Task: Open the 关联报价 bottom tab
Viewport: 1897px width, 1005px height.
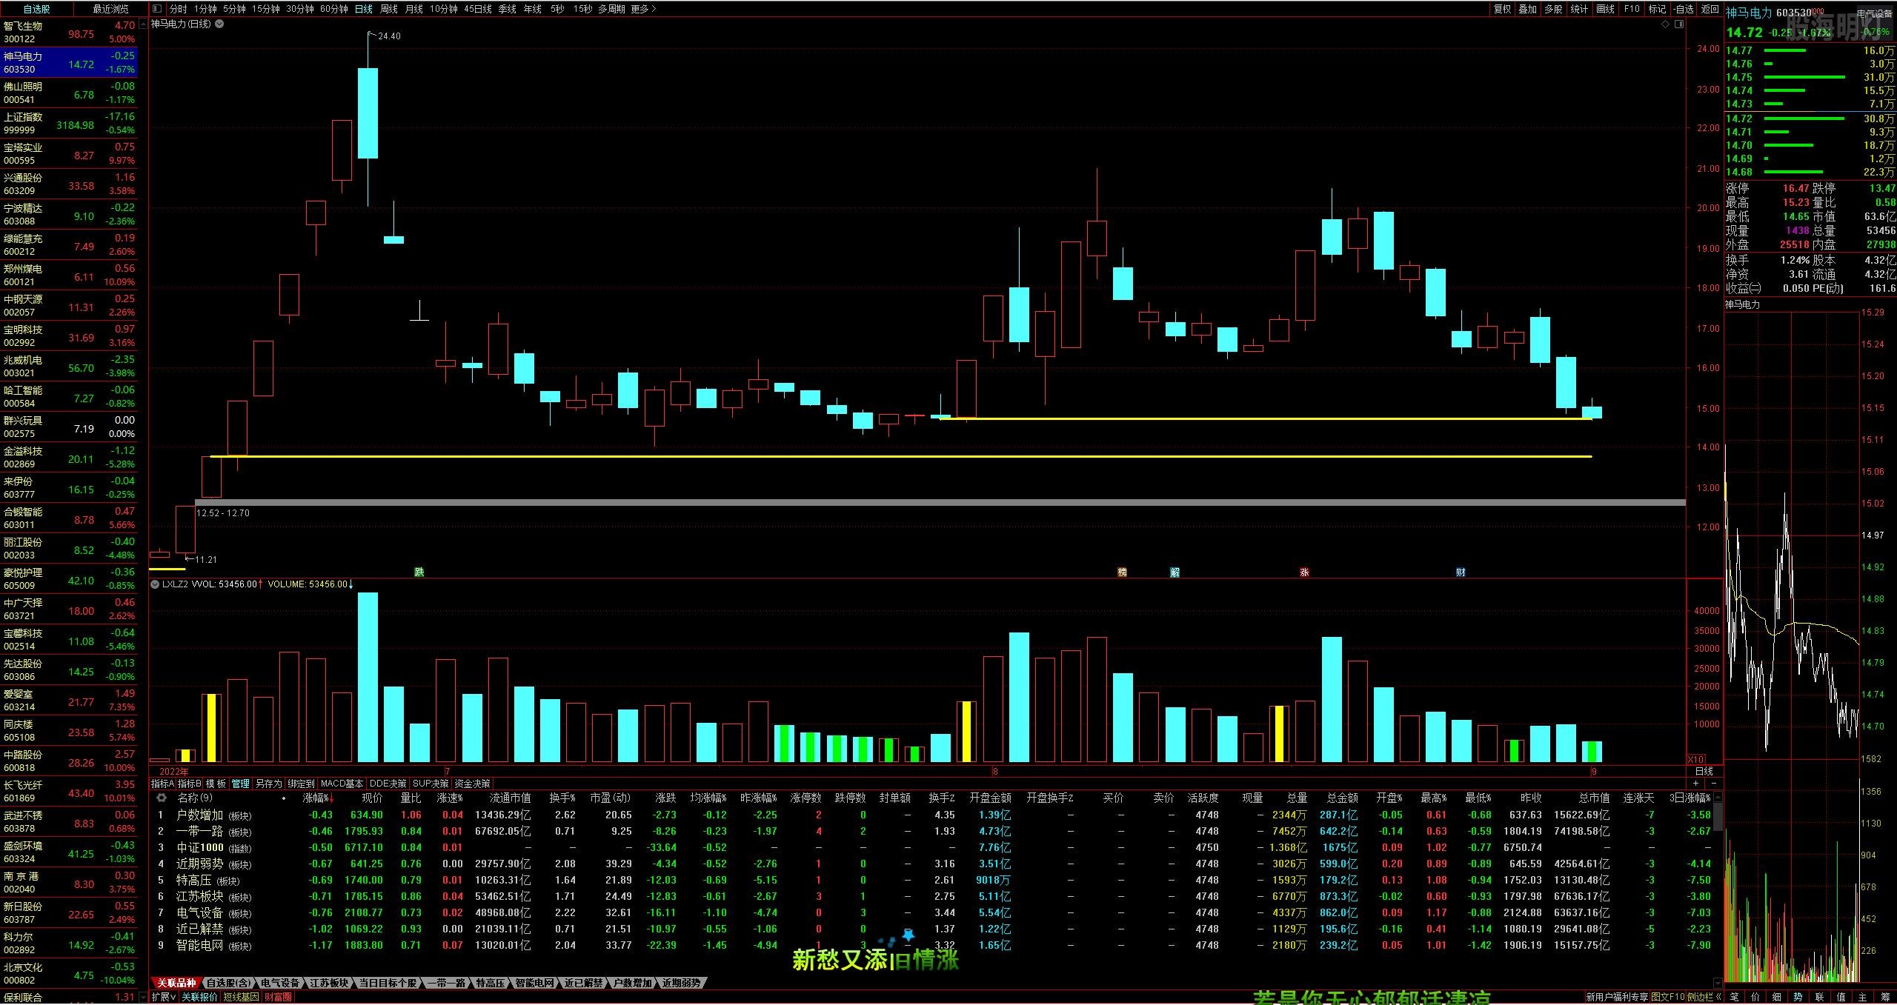Action: coord(200,997)
